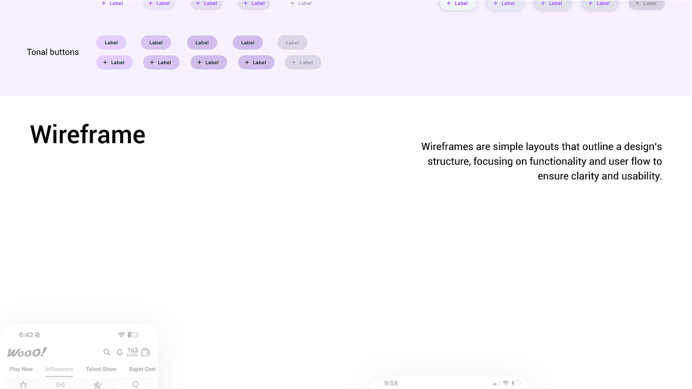Viewport: 692px width, 389px height.
Task: Tap the 163 LEVEL indicator
Action: pos(133,352)
